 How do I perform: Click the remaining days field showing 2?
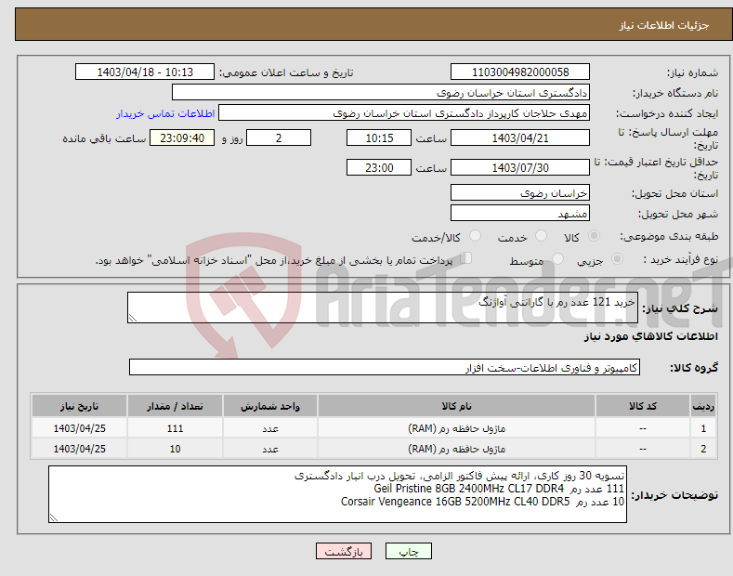click(x=279, y=137)
